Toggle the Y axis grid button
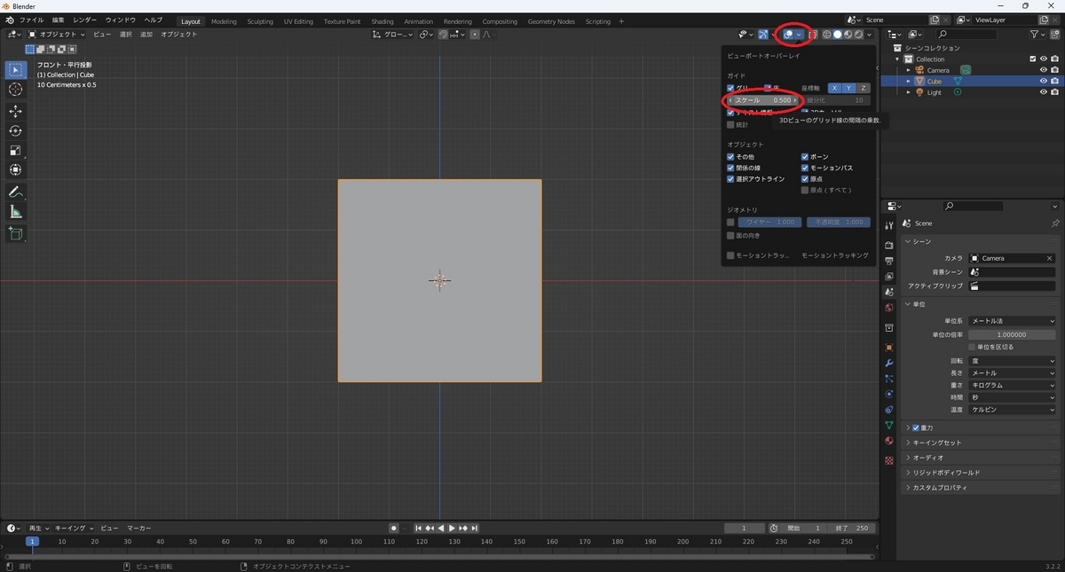The width and height of the screenshot is (1065, 572). pyautogui.click(x=848, y=88)
